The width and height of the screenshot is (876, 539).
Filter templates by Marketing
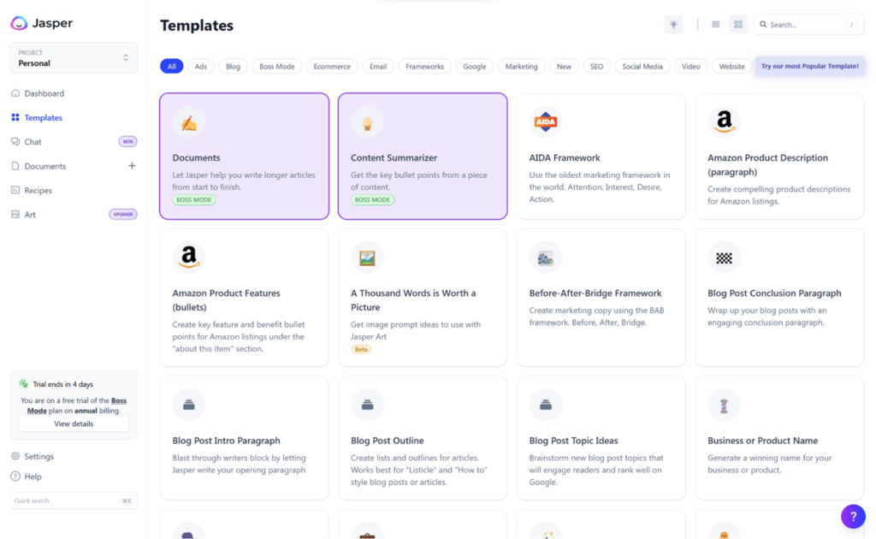(521, 66)
